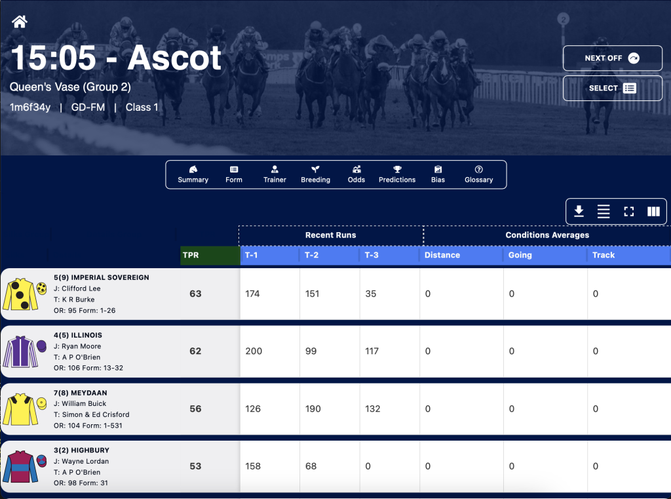This screenshot has height=499, width=671.
Task: Click the NEXT OFF button
Action: pyautogui.click(x=613, y=58)
